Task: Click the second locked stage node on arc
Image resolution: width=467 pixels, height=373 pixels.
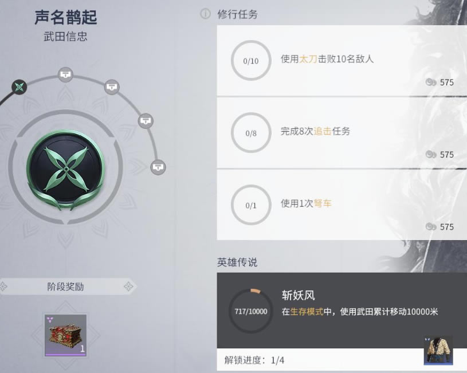Action: point(112,87)
